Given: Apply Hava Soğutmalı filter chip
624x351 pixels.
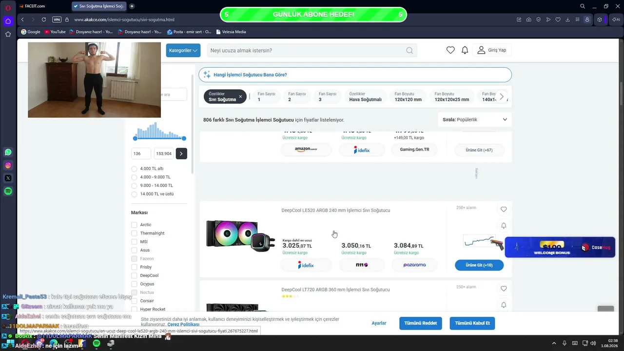Looking at the screenshot, I should tap(366, 97).
